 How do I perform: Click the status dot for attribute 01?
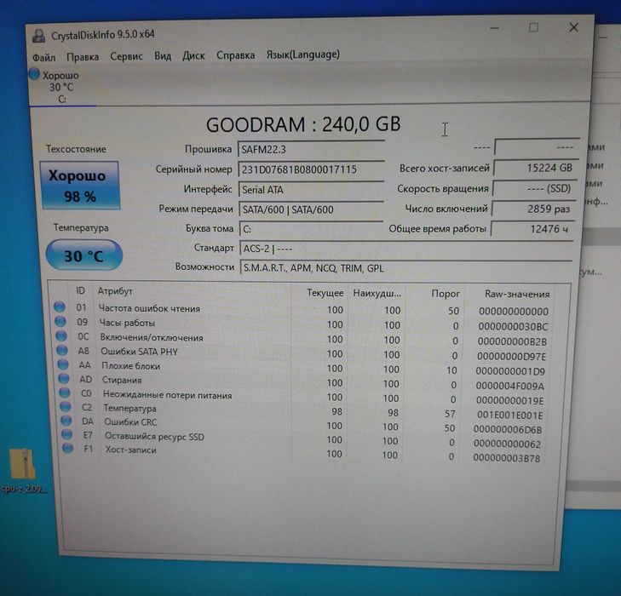coord(60,307)
